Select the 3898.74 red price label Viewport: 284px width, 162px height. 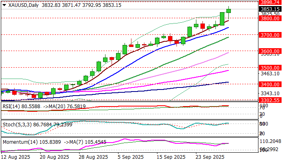pos(270,2)
